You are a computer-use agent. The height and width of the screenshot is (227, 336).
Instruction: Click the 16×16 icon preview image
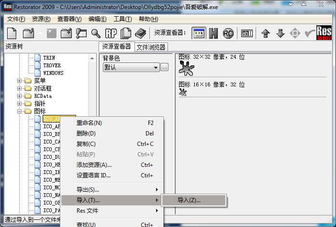tap(183, 92)
